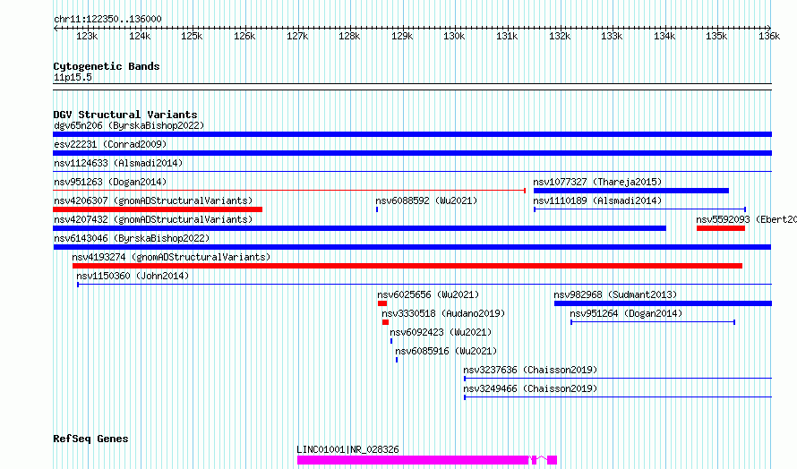Open the esv22231 (Conrad2009) label
The image size is (797, 469).
coord(110,144)
